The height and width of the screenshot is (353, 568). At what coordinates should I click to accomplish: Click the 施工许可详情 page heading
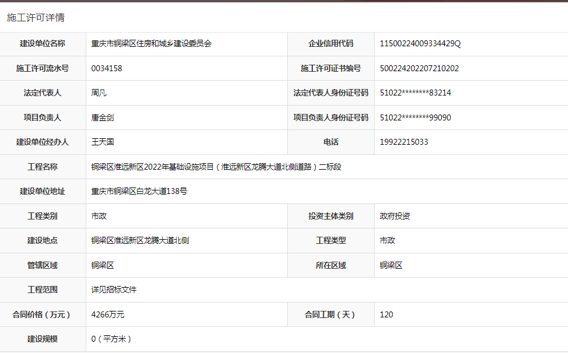(x=36, y=18)
